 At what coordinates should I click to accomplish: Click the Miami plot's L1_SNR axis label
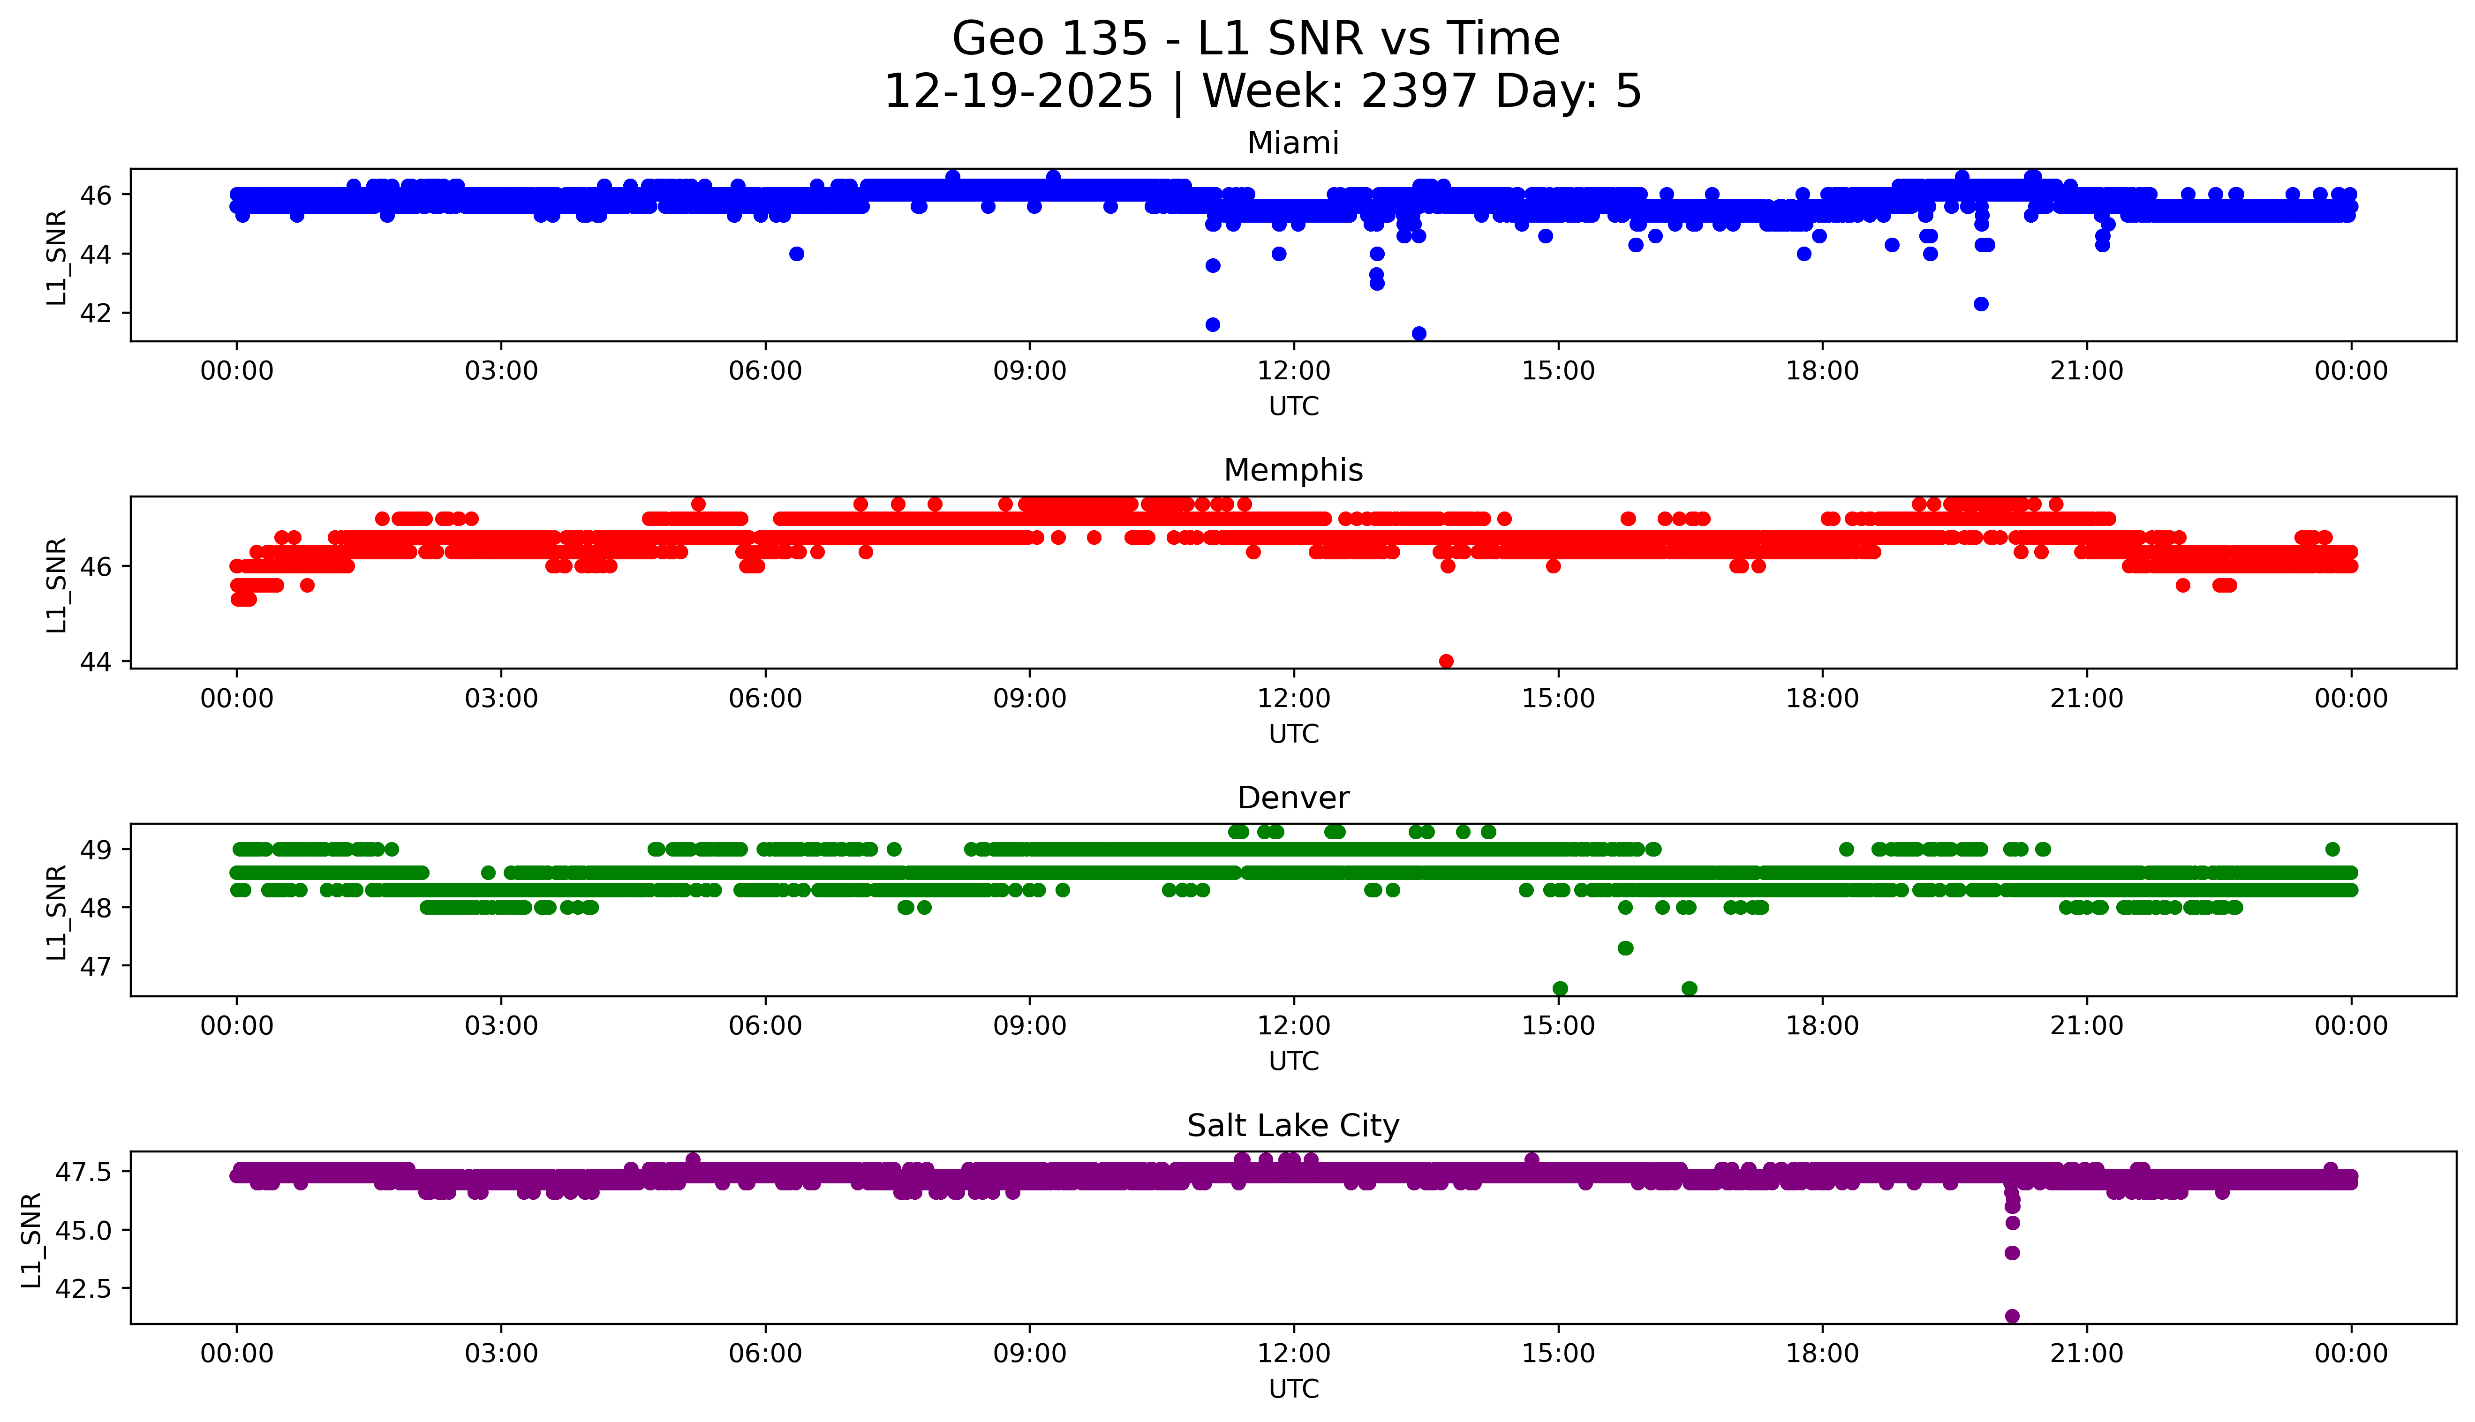[x=57, y=258]
